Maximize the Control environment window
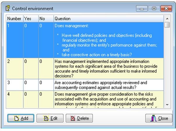This screenshot has height=131, width=176. pos(154,8)
